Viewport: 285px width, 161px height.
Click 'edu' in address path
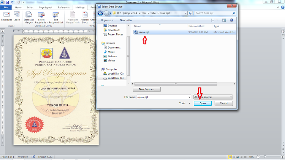click(x=144, y=13)
